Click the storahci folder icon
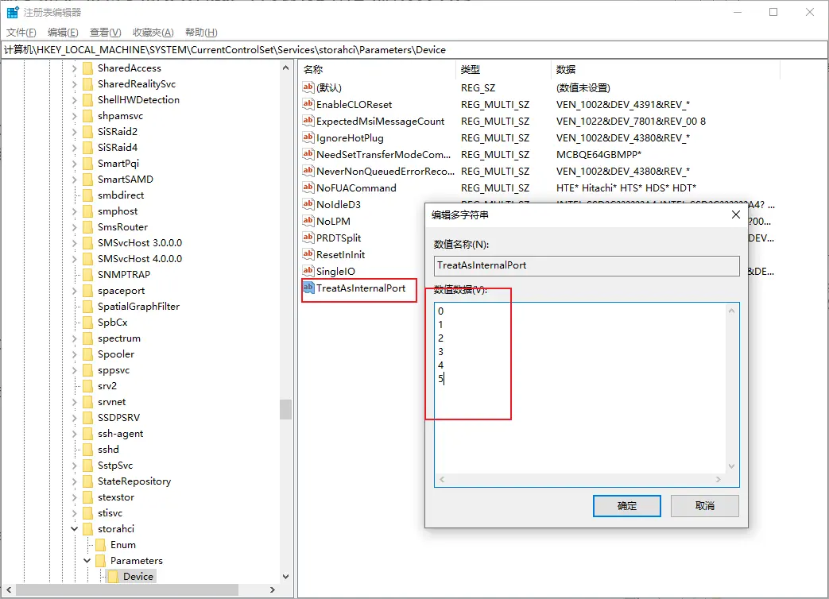Screen dimensions: 829x599 (87, 528)
